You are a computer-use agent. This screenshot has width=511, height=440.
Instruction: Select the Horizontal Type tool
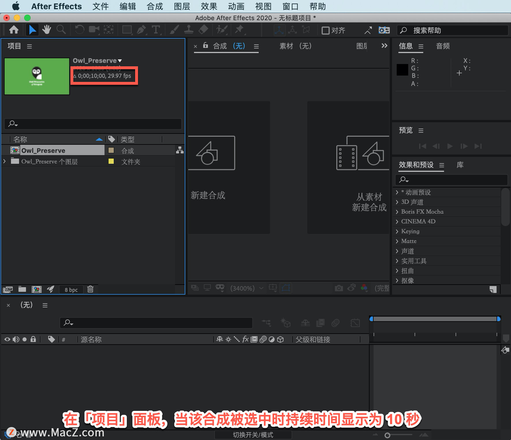156,30
